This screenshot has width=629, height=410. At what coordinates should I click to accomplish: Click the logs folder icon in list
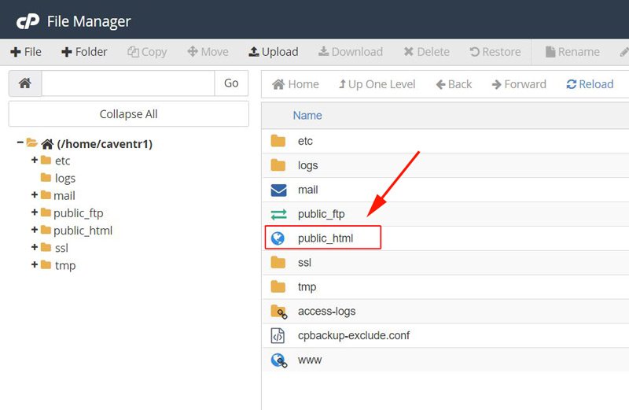click(x=278, y=165)
